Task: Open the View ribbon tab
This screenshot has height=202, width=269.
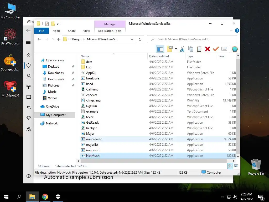Action: click(x=86, y=31)
